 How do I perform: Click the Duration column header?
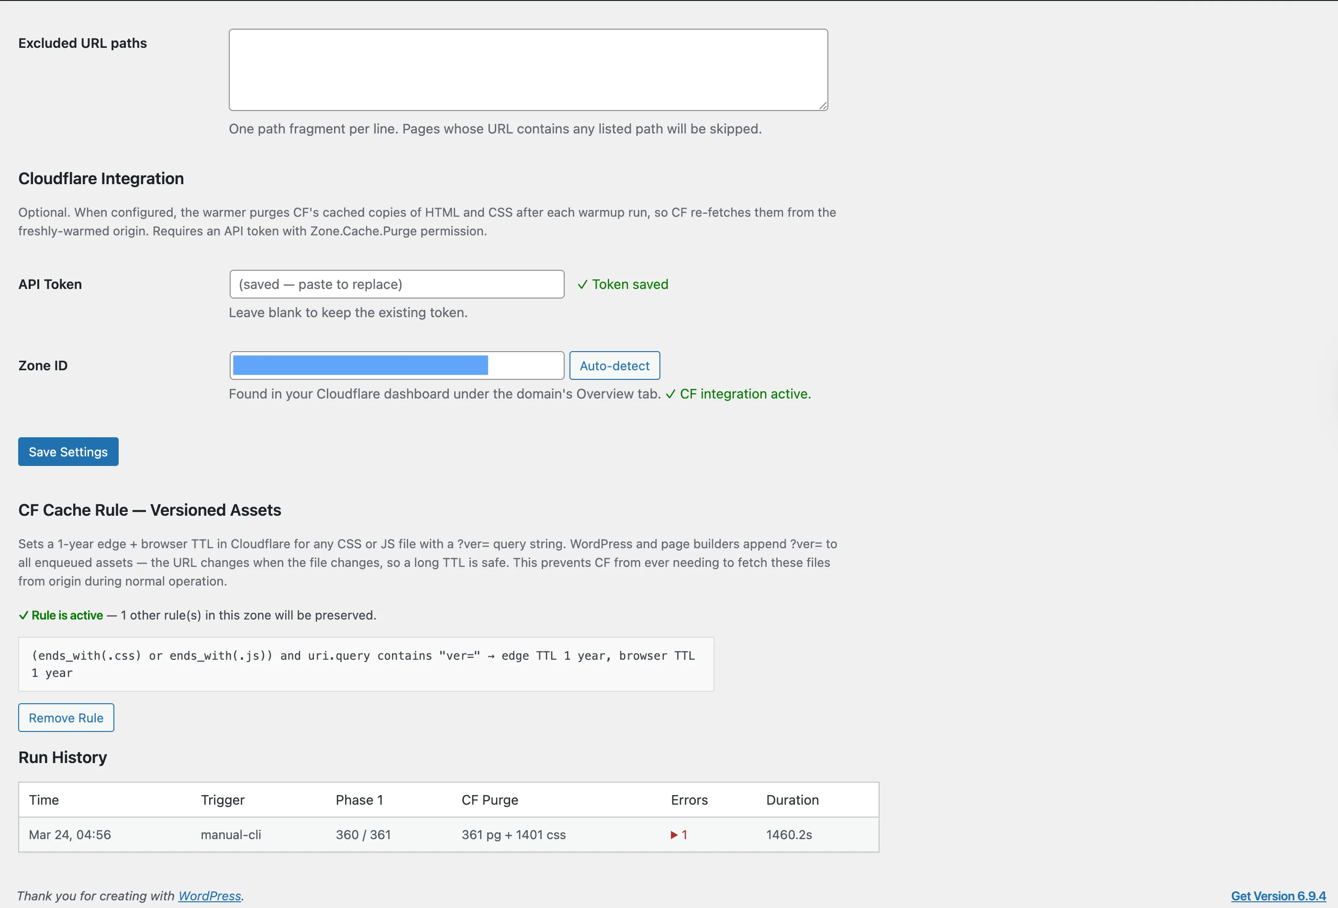coord(792,799)
